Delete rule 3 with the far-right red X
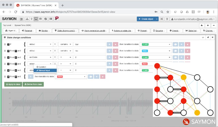 point(187,57)
